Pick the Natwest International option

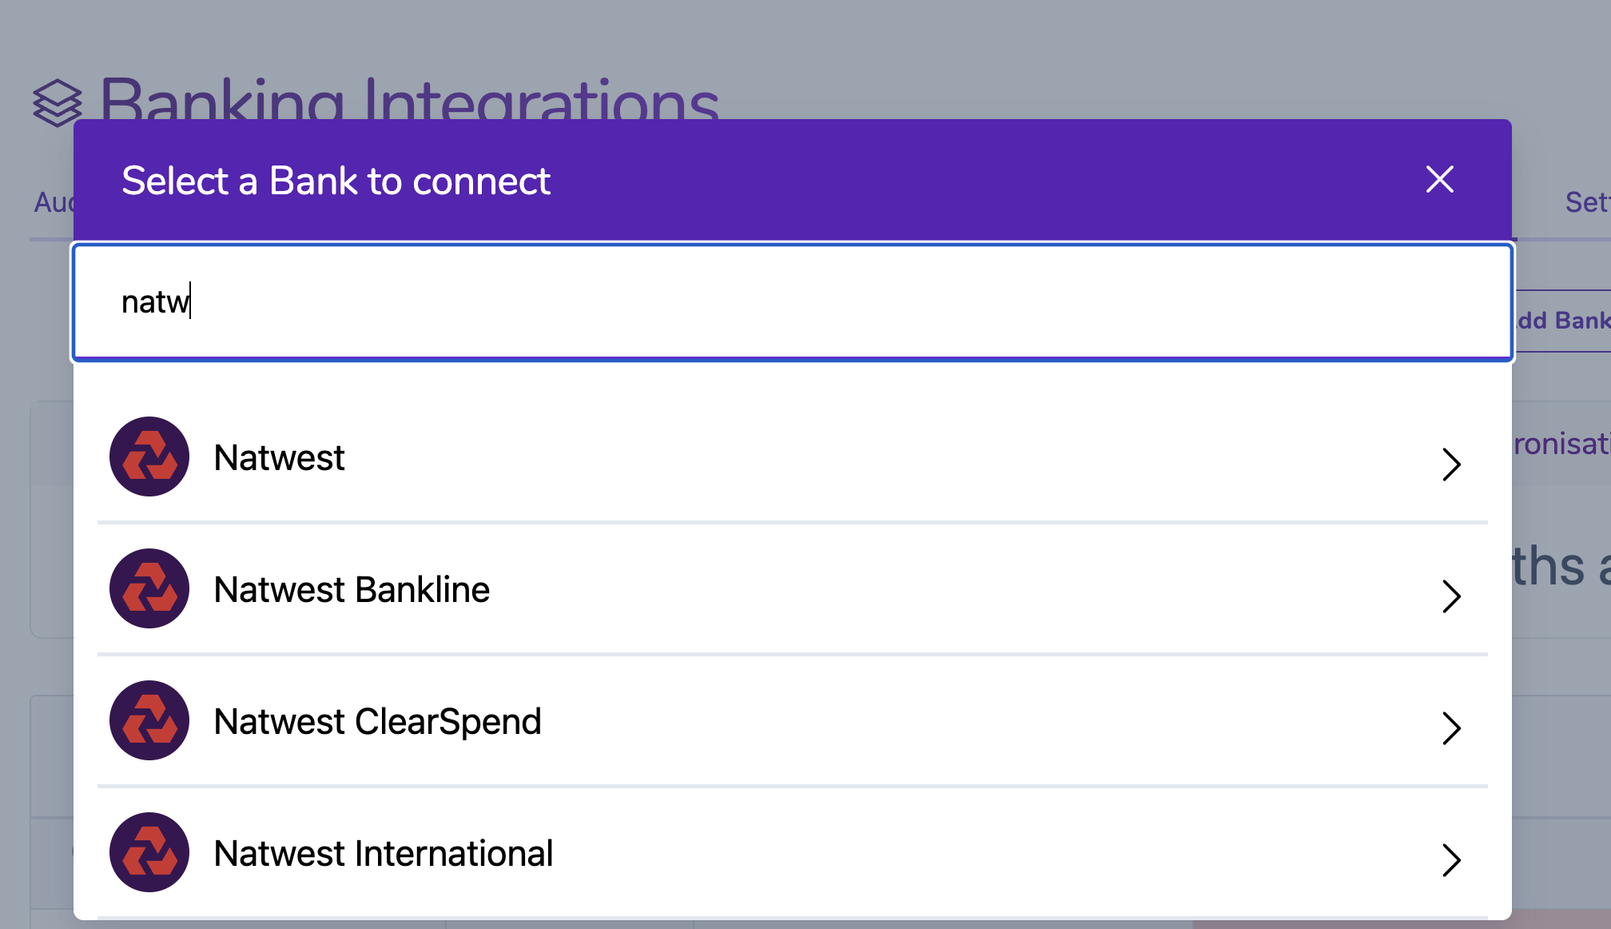pos(793,853)
